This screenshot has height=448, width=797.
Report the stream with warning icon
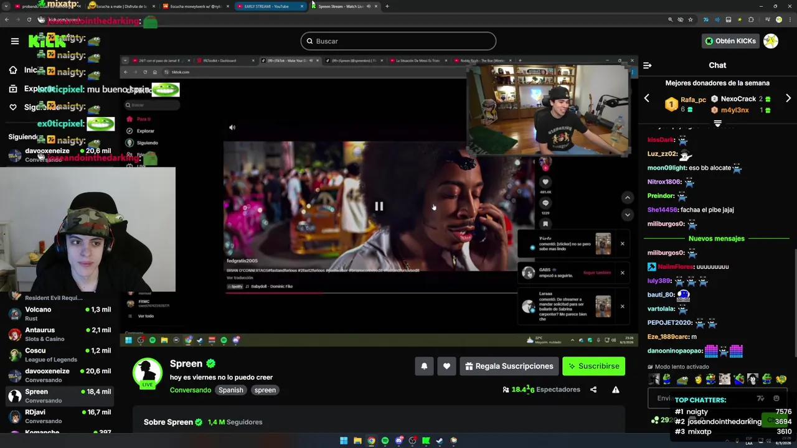click(616, 390)
